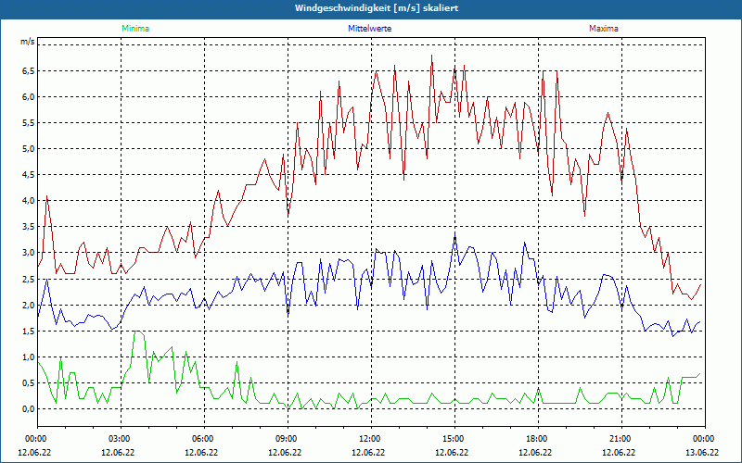Select the 1,0 y-axis label
742x463 pixels.
coord(28,357)
